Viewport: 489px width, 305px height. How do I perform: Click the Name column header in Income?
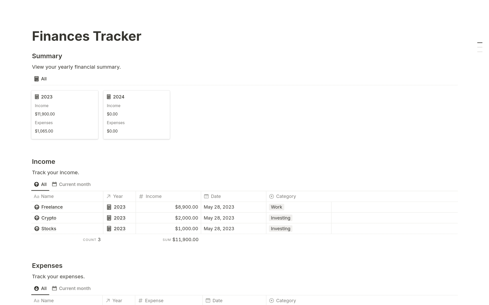(47, 196)
